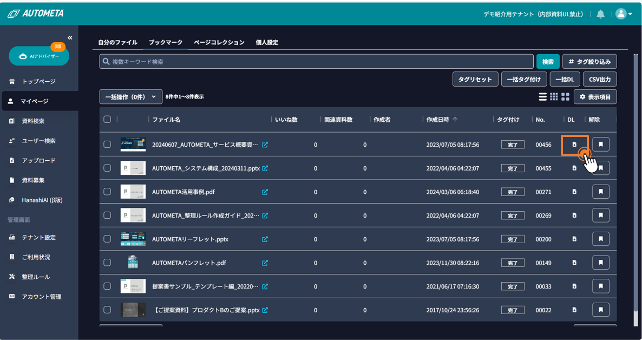Viewport: 642px width, 340px height.
Task: Switch to ページコレクション tab
Action: (x=219, y=42)
